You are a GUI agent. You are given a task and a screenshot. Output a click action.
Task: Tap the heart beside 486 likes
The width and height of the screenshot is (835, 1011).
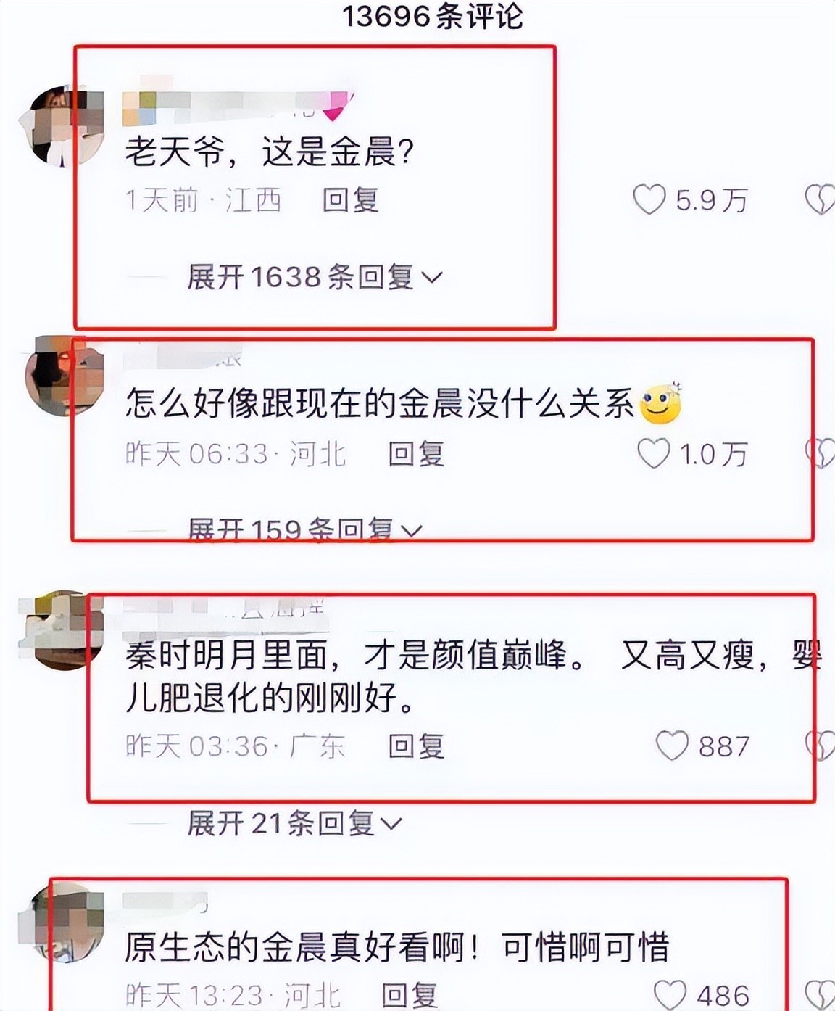(x=670, y=994)
